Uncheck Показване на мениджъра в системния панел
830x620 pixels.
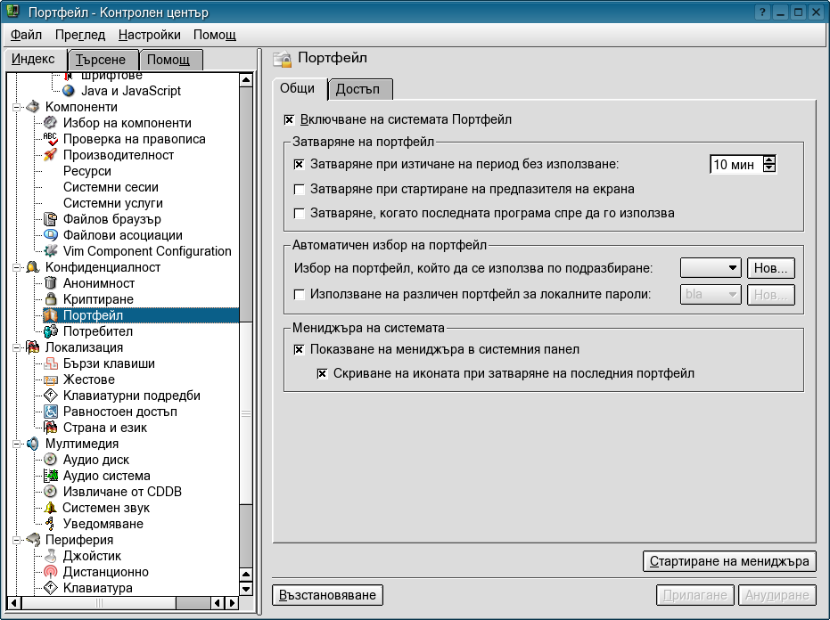click(300, 349)
